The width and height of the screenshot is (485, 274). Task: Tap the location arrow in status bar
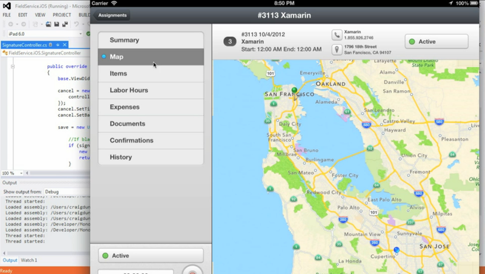click(450, 3)
